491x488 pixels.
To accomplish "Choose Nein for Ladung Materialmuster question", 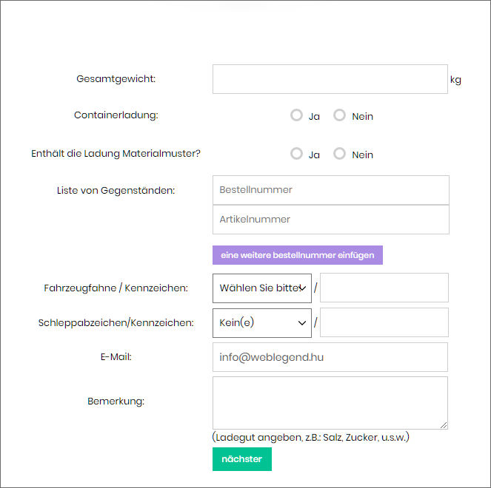I will (x=340, y=154).
